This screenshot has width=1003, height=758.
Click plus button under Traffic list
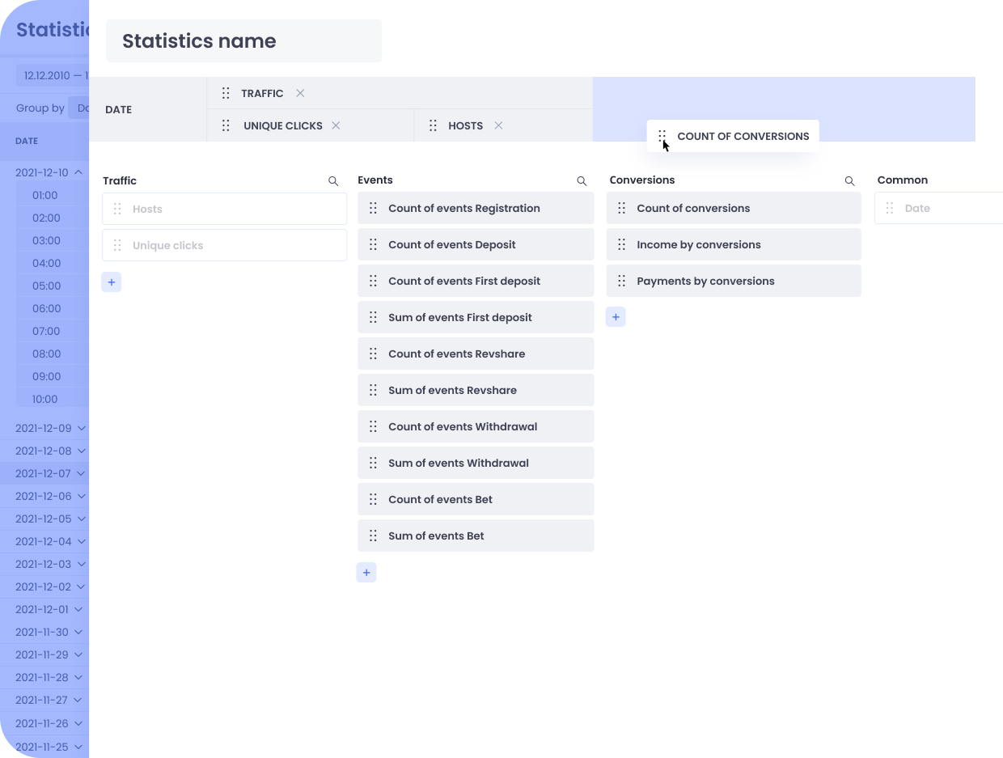[112, 282]
